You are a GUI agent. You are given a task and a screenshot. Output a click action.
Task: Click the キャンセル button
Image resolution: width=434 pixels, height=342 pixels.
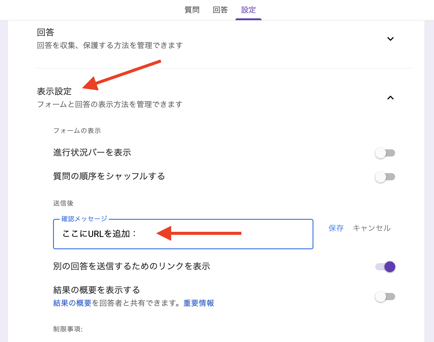coord(372,228)
